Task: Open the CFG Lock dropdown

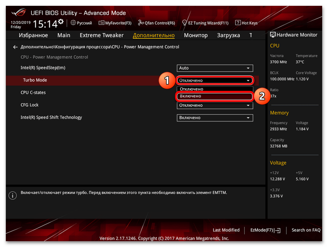Action: point(215,105)
